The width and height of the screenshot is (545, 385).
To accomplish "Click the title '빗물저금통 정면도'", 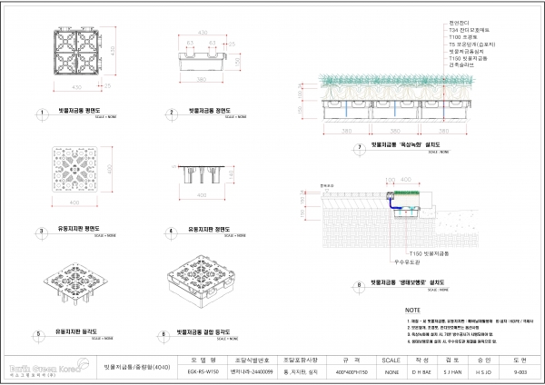I will (x=209, y=111).
